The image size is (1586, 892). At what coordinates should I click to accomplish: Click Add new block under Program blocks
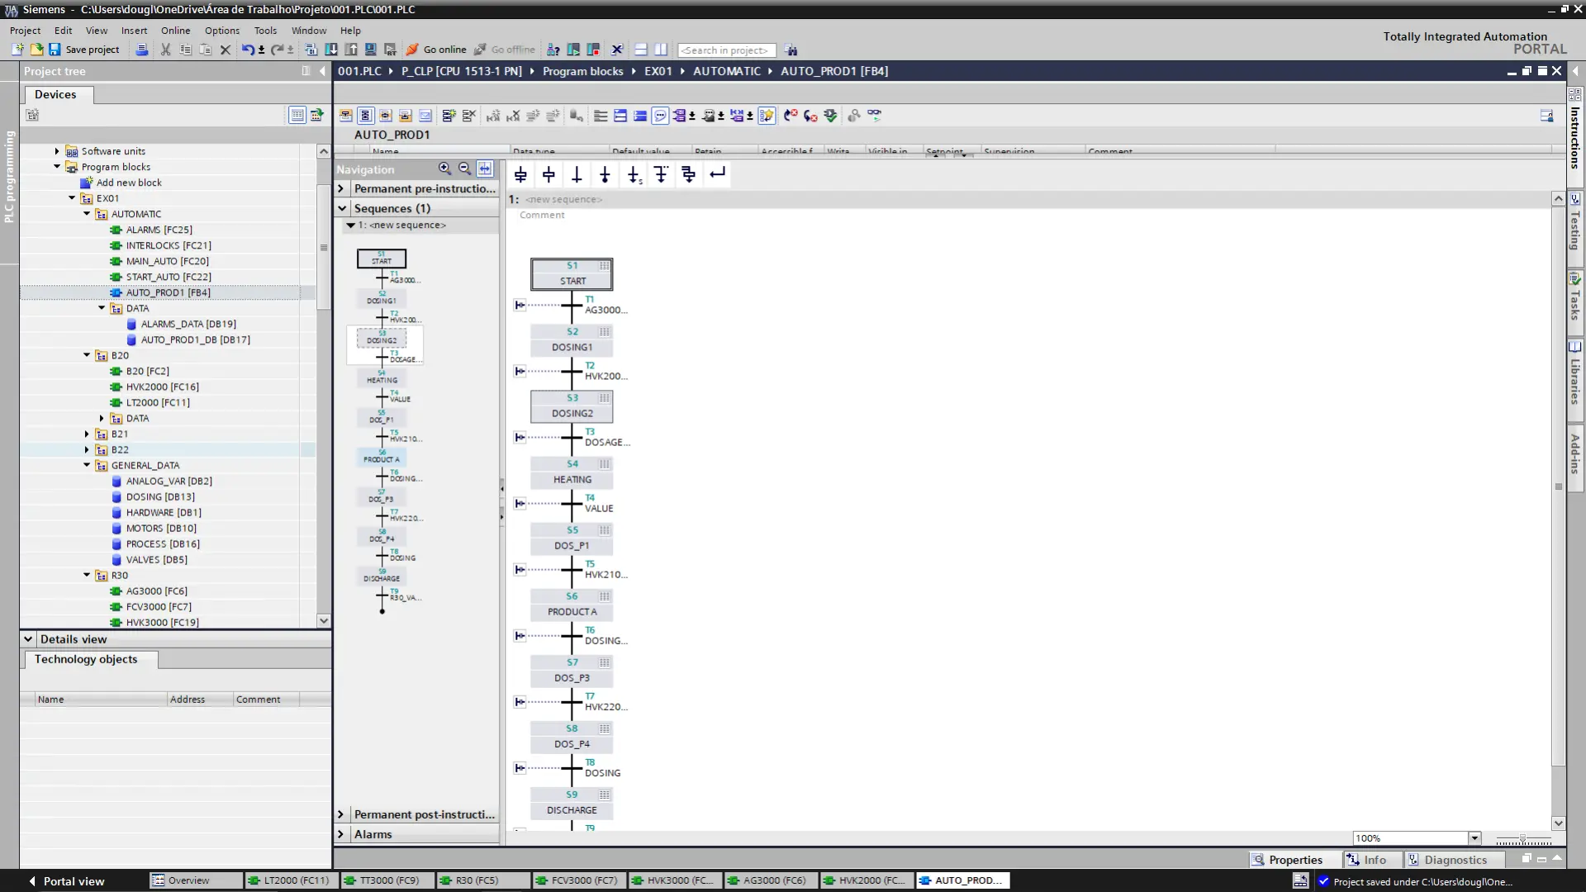tap(128, 183)
